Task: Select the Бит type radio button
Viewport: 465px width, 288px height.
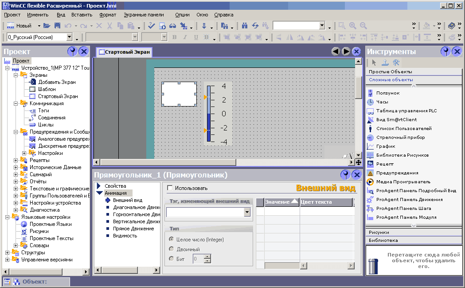Action: (172, 259)
